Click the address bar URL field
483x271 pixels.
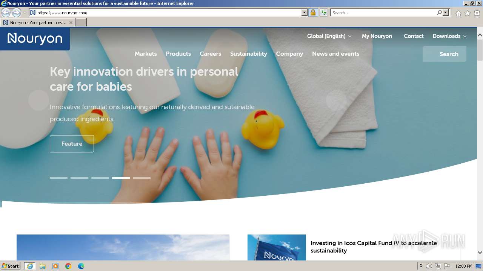(x=165, y=12)
